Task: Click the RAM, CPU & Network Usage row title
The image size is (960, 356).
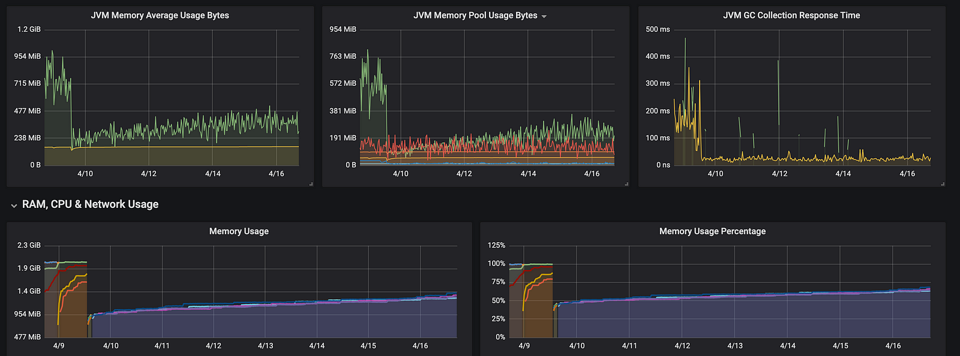Action: [90, 204]
